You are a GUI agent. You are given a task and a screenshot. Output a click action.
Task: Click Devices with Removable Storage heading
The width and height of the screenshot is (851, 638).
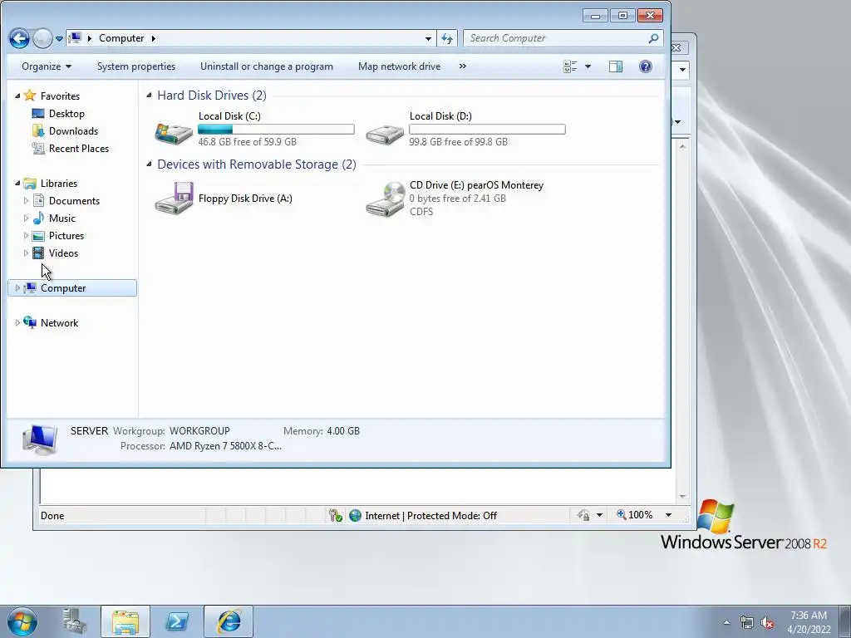click(257, 164)
